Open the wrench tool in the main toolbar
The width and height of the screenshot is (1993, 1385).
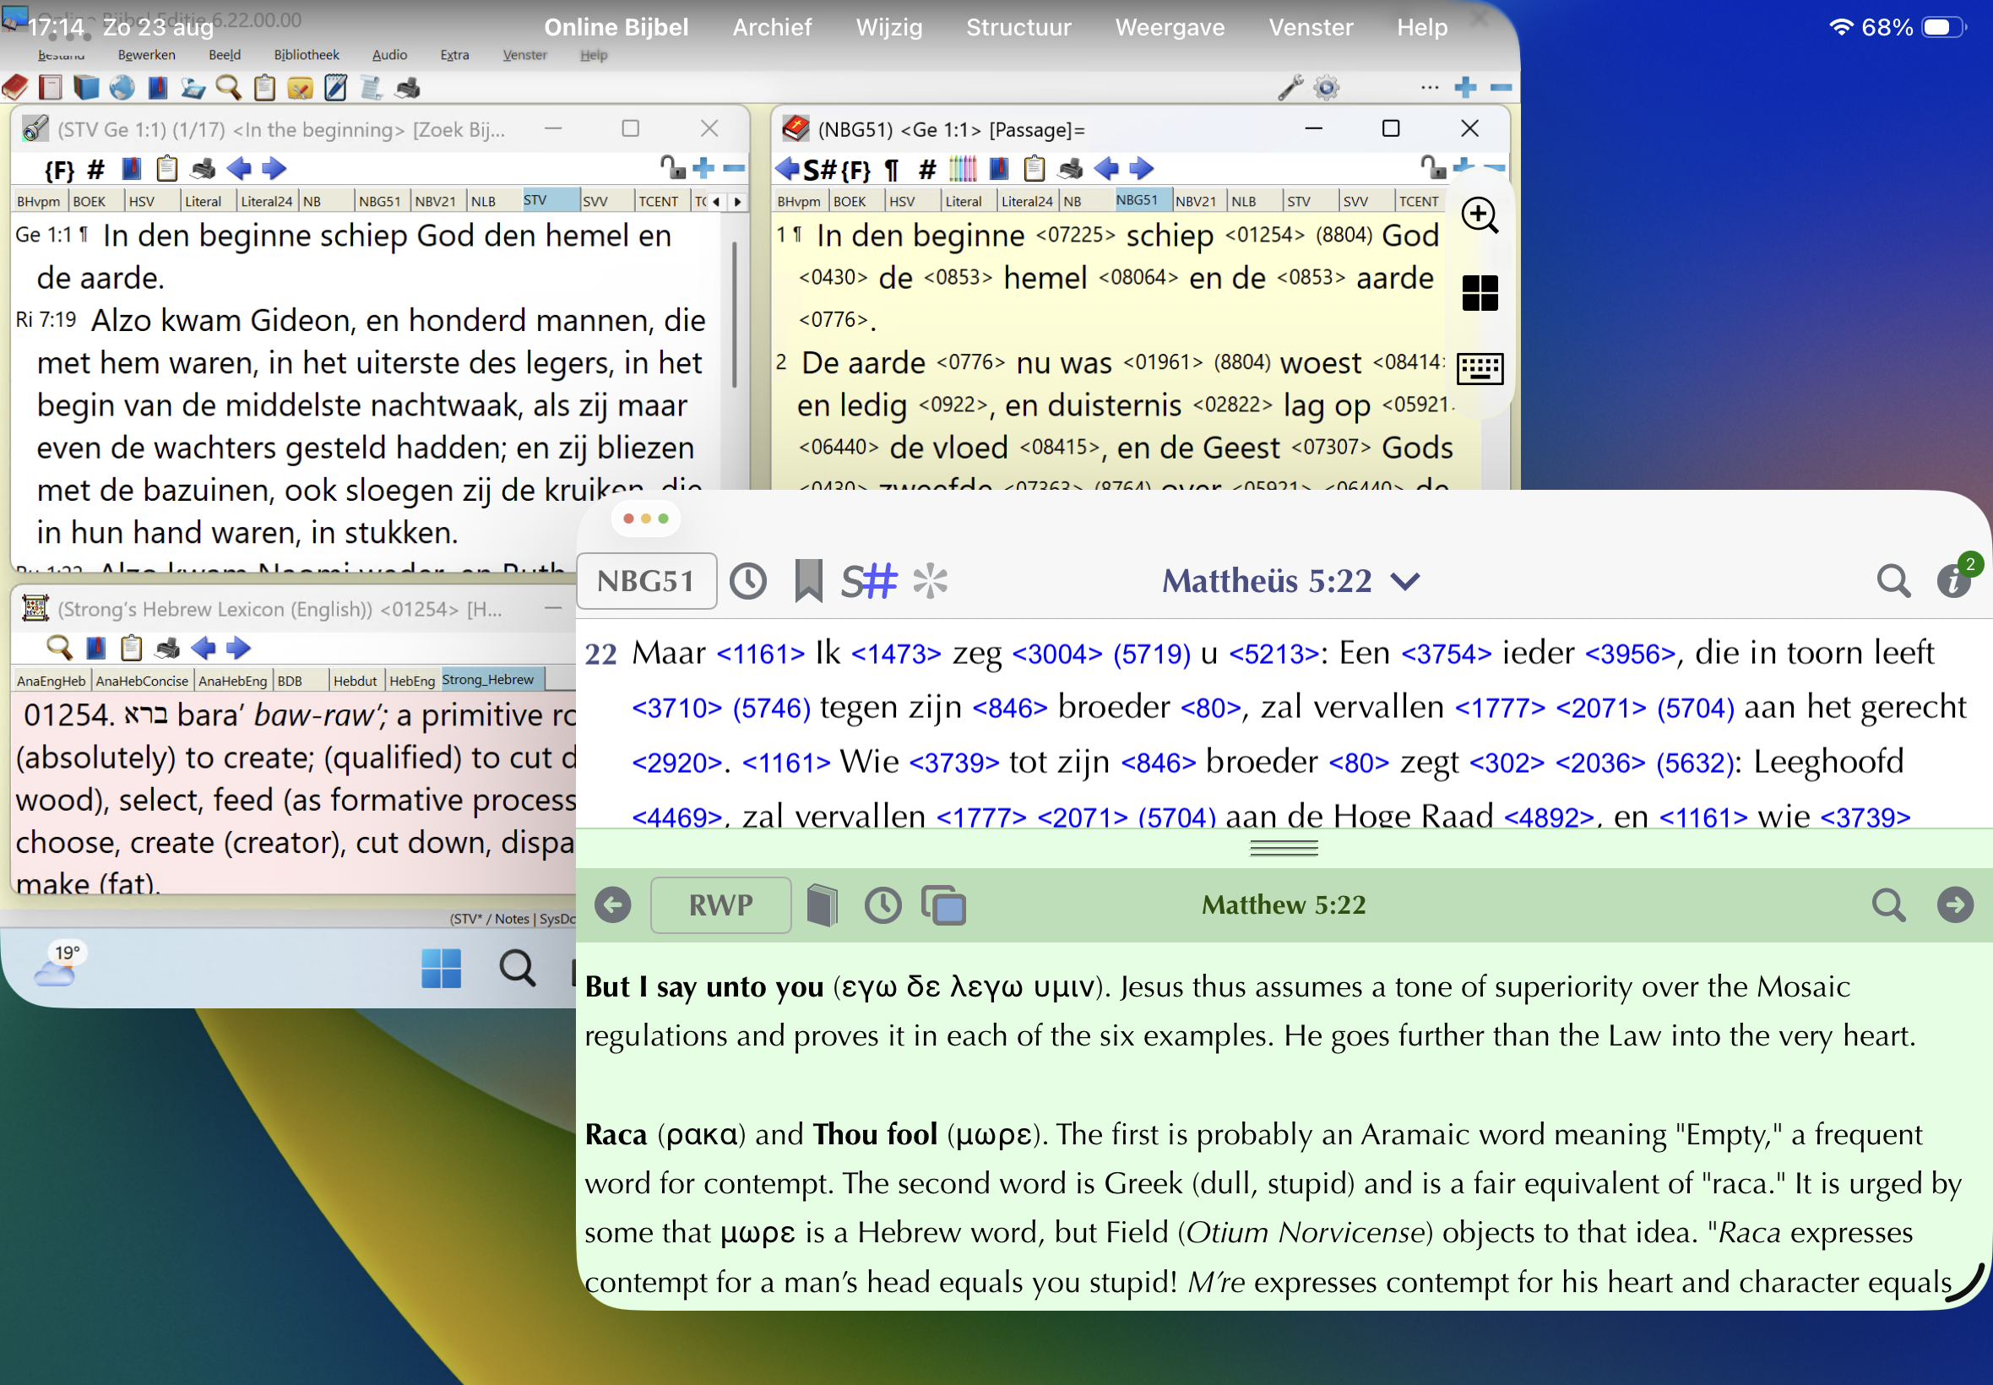(x=1290, y=88)
